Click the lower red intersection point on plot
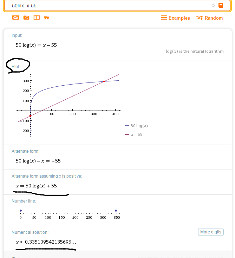 30,115
